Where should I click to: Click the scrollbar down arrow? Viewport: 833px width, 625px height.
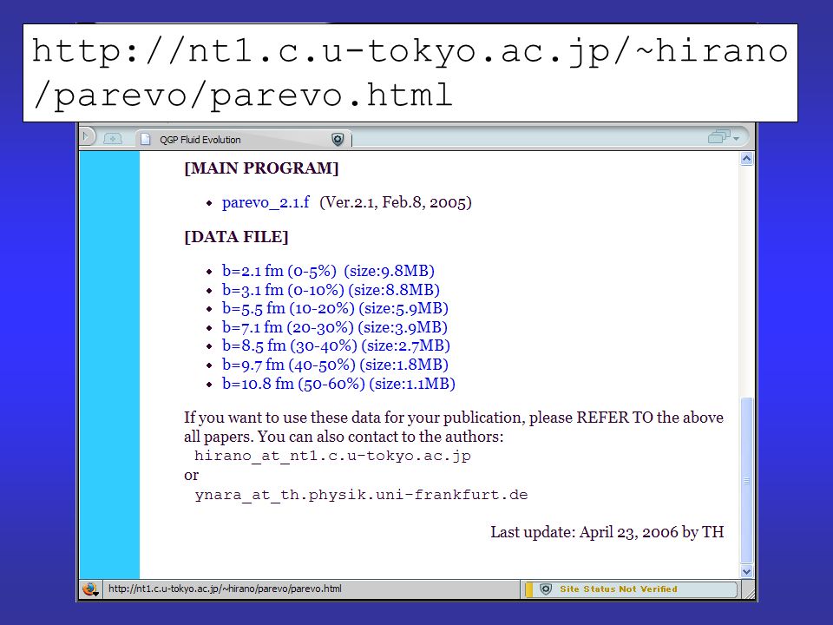click(x=746, y=572)
